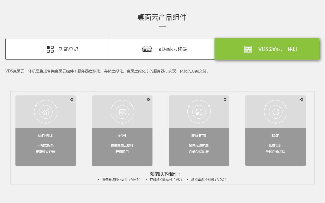Image resolution: width=325 pixels, height=203 pixels.
Task: Click the growth chart icon above 高性价比
Action: click(x=45, y=112)
